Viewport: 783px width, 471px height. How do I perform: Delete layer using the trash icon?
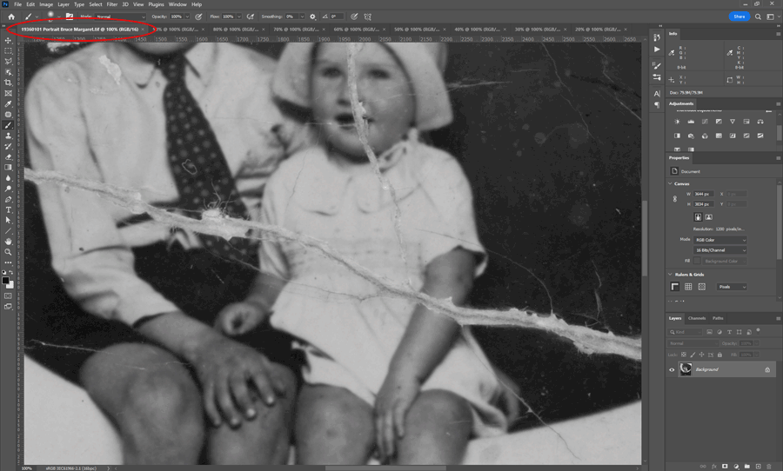(771, 466)
